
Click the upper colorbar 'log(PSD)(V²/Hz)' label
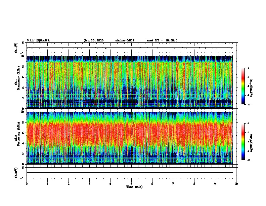click(x=251, y=88)
